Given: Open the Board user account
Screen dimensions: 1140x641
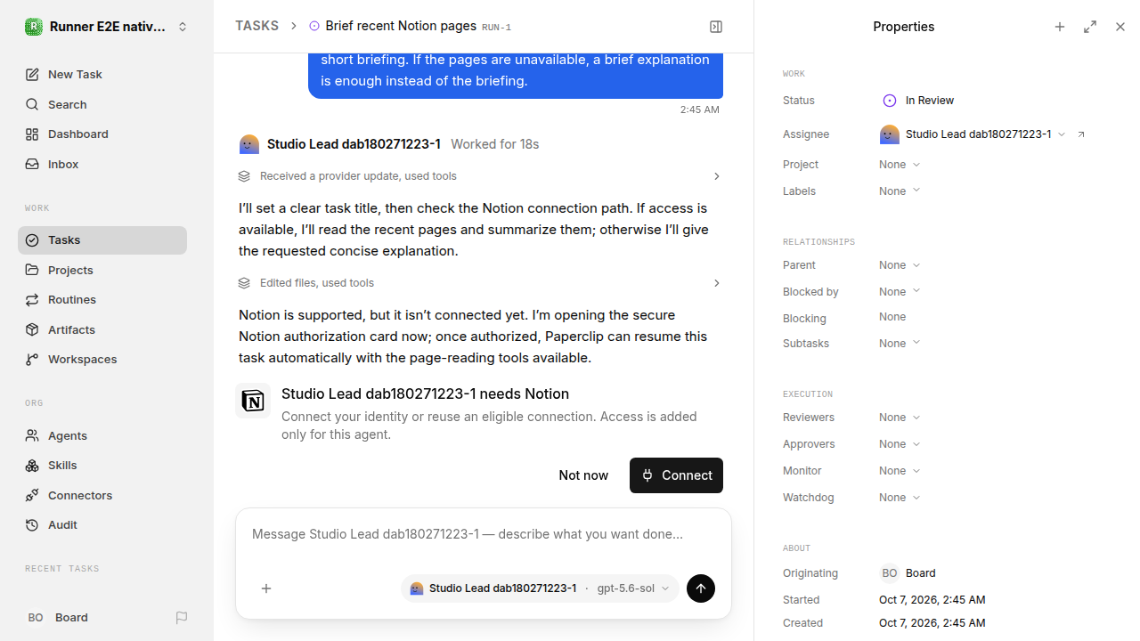Looking at the screenshot, I should click(x=94, y=617).
